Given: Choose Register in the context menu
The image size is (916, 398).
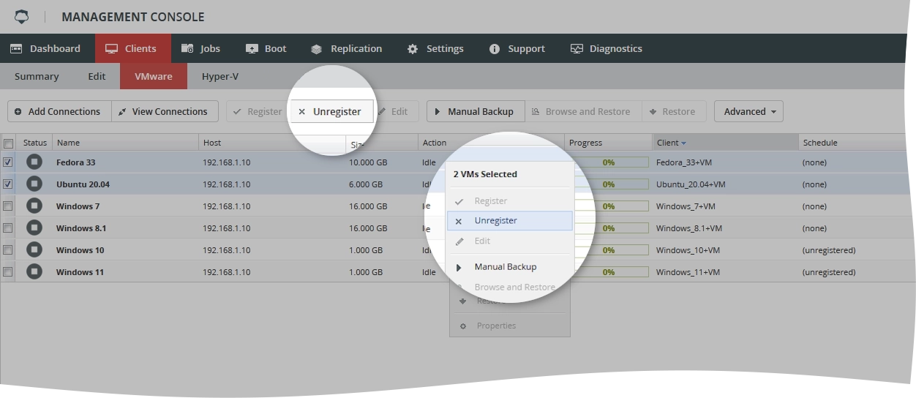Looking at the screenshot, I should [x=509, y=200].
